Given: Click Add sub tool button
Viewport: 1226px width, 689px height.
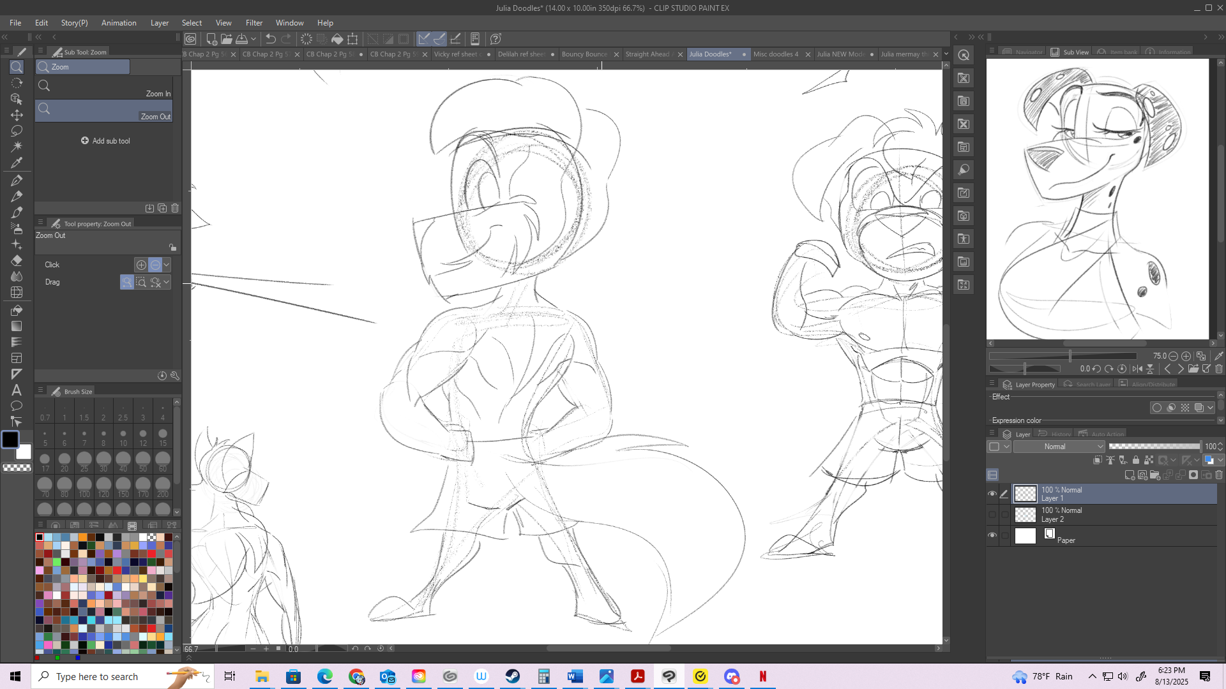Looking at the screenshot, I should click(x=105, y=141).
